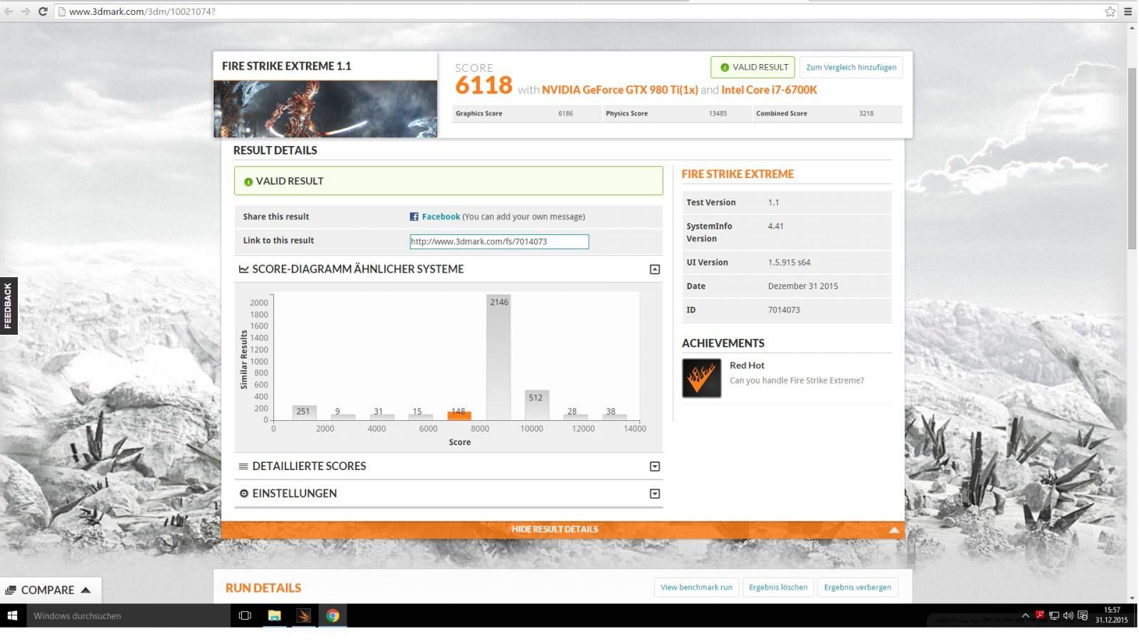
Task: Select the result link URL field
Action: [499, 241]
